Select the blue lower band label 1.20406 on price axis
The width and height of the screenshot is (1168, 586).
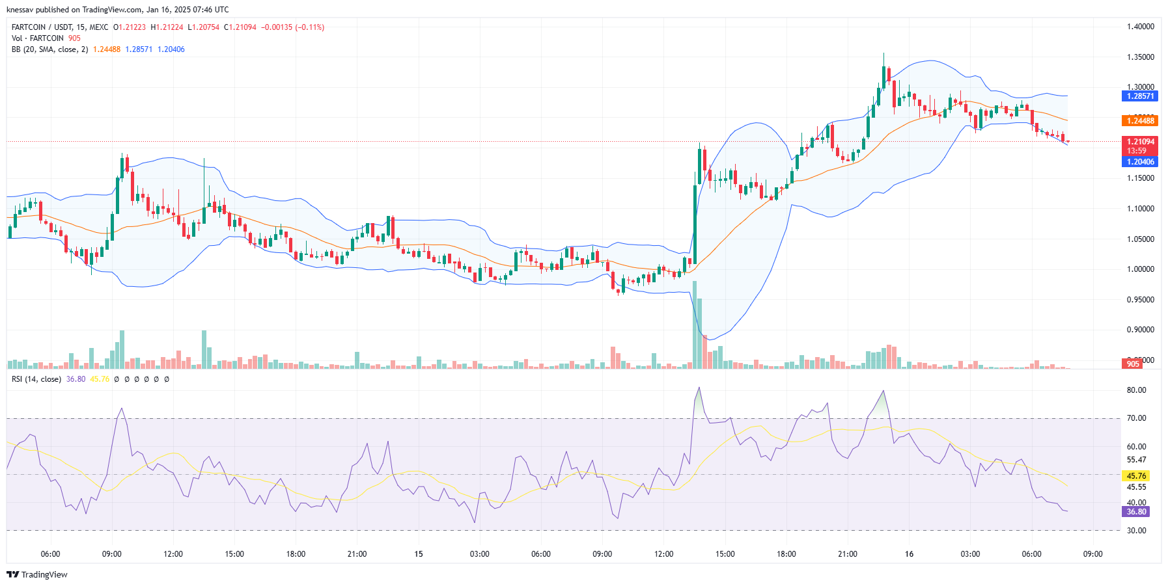point(1139,162)
